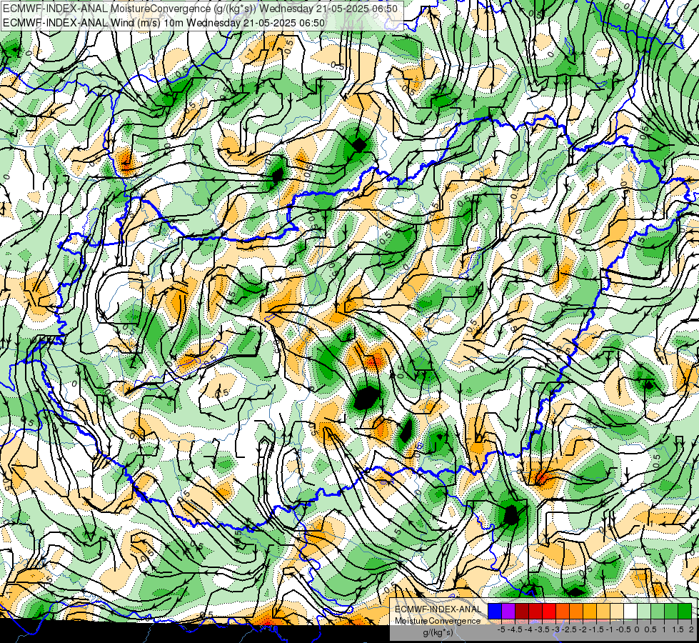Click the g/(kg*s) unit label in legend
The image size is (699, 643).
coord(438,633)
